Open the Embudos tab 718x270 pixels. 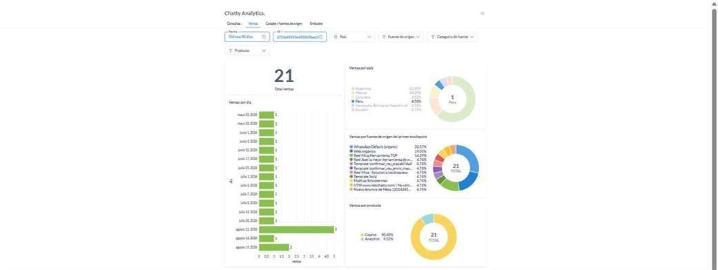pos(316,23)
